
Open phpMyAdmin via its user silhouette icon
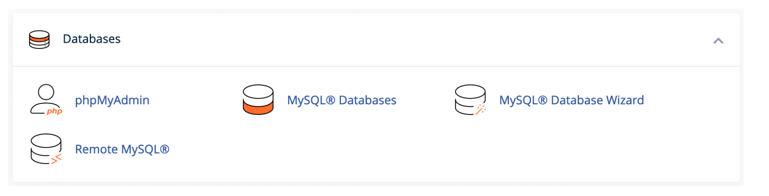coord(46,100)
